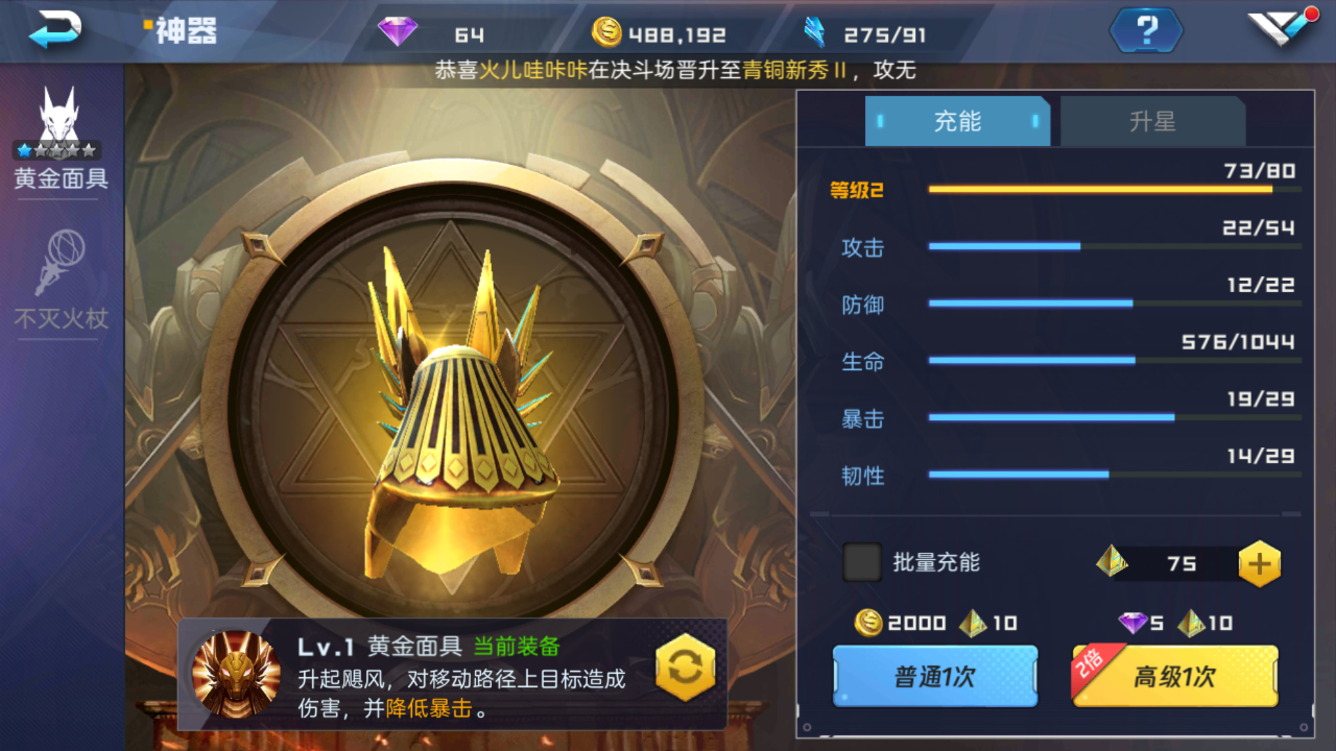Click the 攻击 stat progress bar
The height and width of the screenshot is (751, 1336).
pos(1115,246)
